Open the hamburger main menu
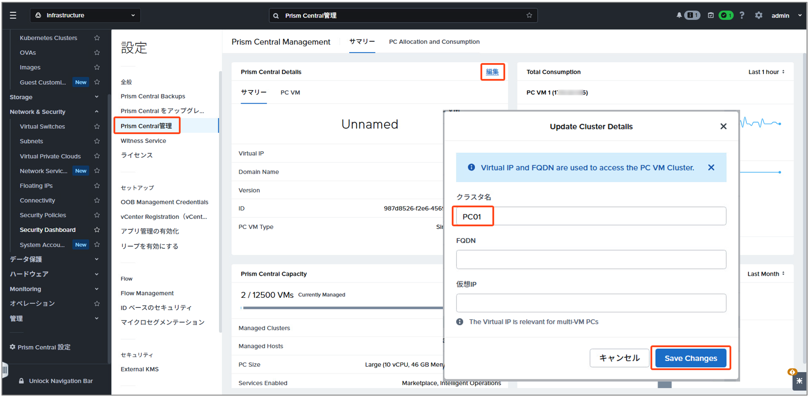This screenshot has height=397, width=809. [13, 15]
